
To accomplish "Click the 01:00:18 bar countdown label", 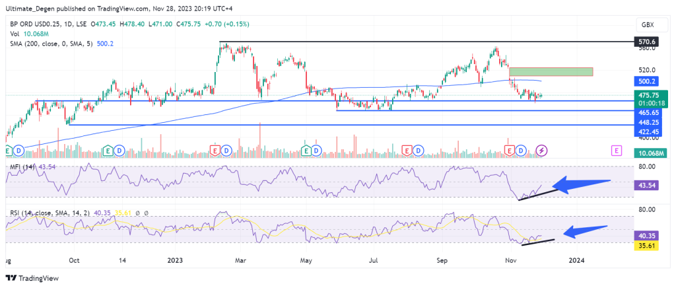I will [650, 104].
